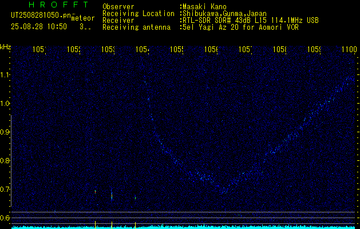Click the date stamp 25.08.28 10:50
Viewport: 360px width, 229px height.
pos(39,27)
